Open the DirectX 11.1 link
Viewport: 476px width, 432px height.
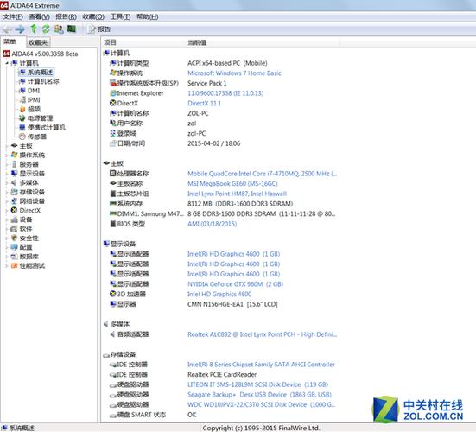click(204, 103)
